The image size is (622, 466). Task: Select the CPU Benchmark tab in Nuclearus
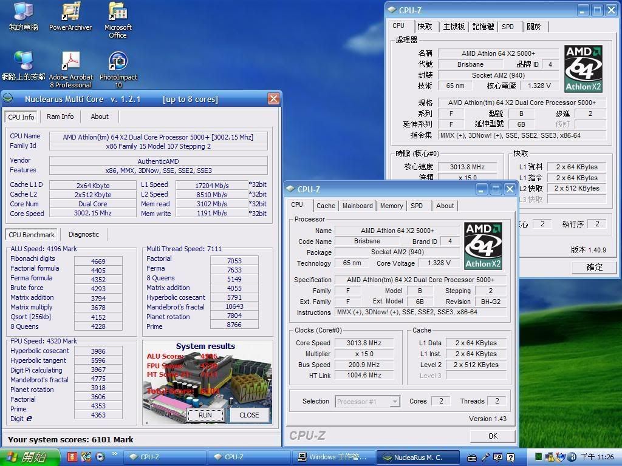(x=32, y=235)
